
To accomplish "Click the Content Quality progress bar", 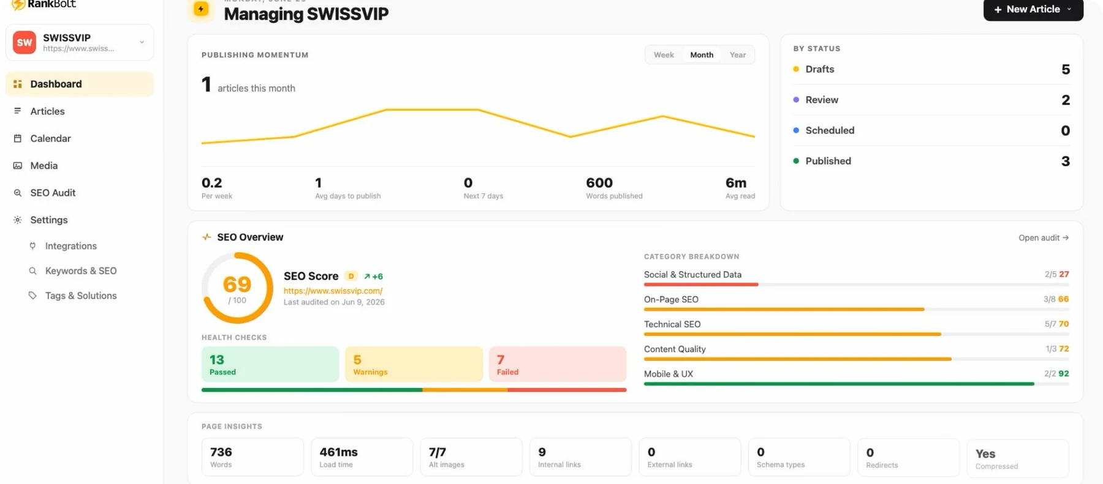I will tap(857, 359).
